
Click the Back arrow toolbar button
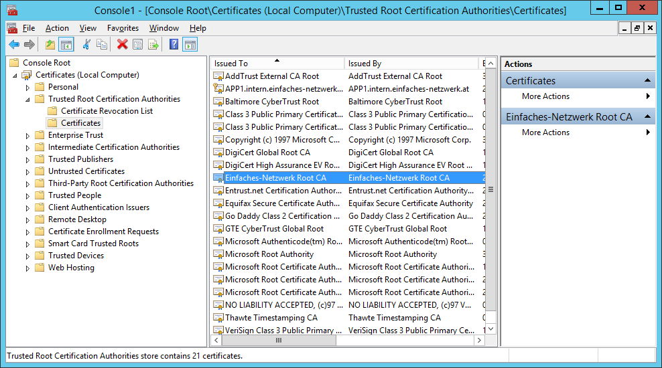point(14,45)
